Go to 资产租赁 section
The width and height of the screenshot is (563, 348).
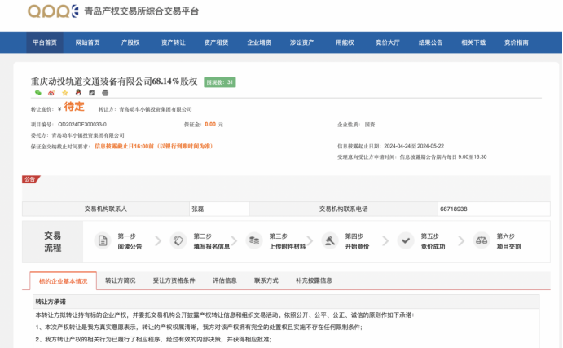(x=216, y=42)
